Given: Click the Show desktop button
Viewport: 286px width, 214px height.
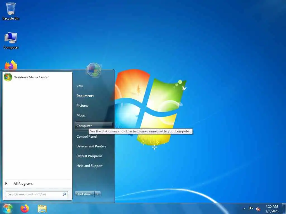Looking at the screenshot, I should tap(284, 209).
